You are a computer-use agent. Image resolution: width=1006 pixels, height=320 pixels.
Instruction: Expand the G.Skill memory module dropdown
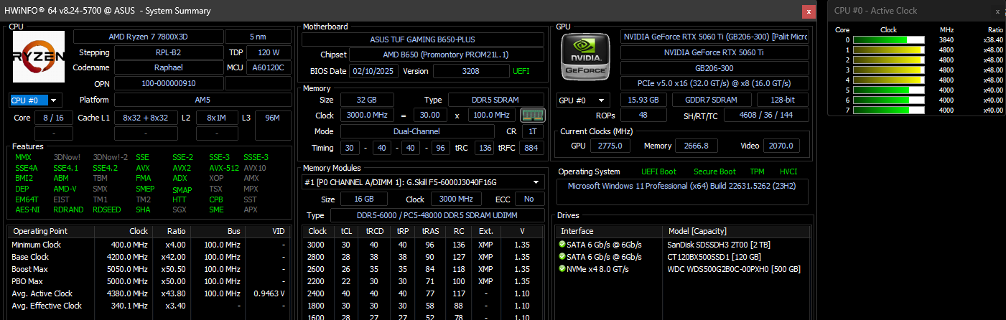click(x=422, y=182)
